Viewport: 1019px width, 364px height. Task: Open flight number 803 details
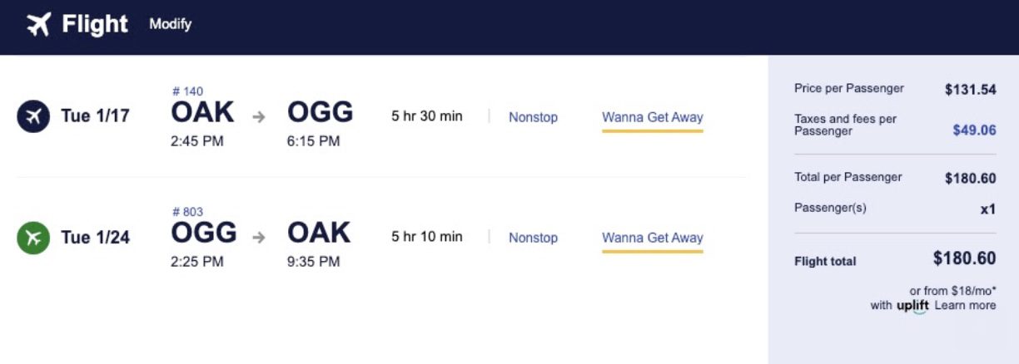(187, 212)
